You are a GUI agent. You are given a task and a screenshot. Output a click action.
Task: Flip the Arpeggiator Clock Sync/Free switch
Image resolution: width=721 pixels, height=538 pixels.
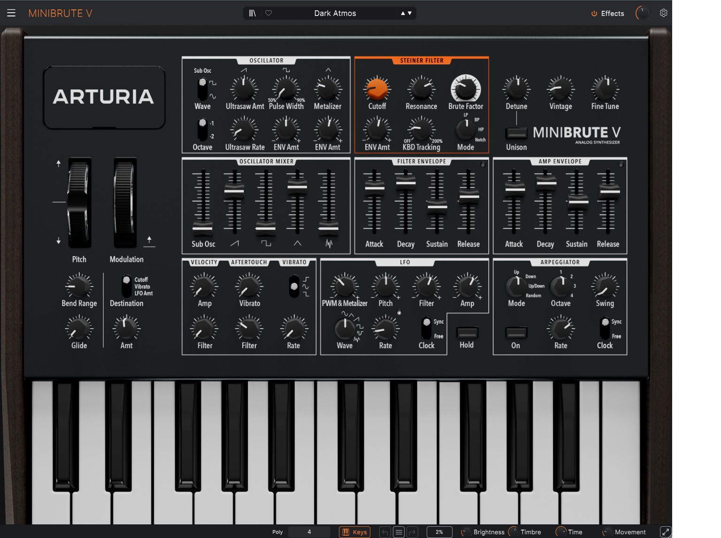click(x=605, y=328)
